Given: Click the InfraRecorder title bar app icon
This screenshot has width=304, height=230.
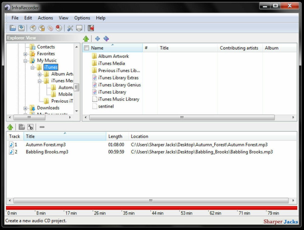Looking at the screenshot, I should (7, 8).
